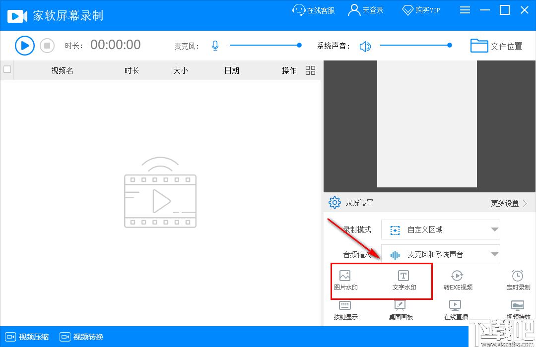Open 更多设置 more settings
The height and width of the screenshot is (347, 536).
coord(509,204)
